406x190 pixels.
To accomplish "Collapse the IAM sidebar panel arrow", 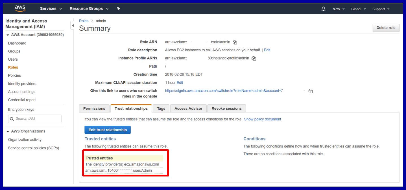I will point(73,26).
